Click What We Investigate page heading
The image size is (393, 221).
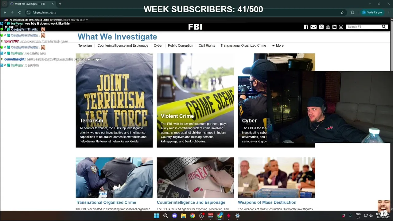[x=117, y=37]
